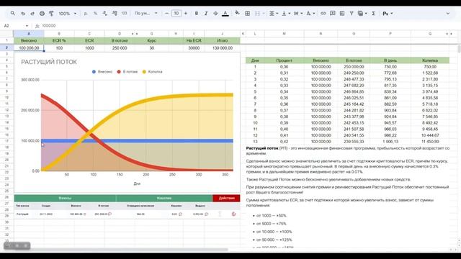
Task: Activate the paint format tool
Action: pyautogui.click(x=51, y=14)
